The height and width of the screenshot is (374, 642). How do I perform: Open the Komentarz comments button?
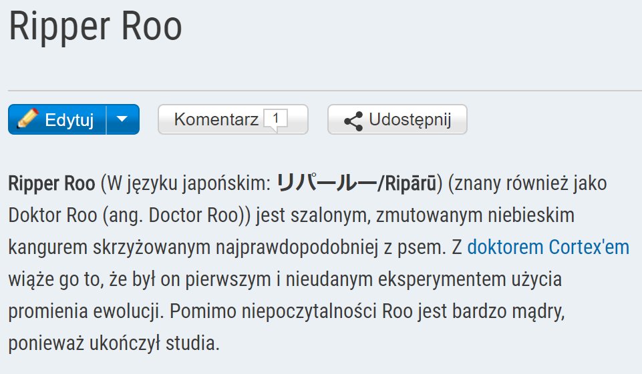coord(232,119)
